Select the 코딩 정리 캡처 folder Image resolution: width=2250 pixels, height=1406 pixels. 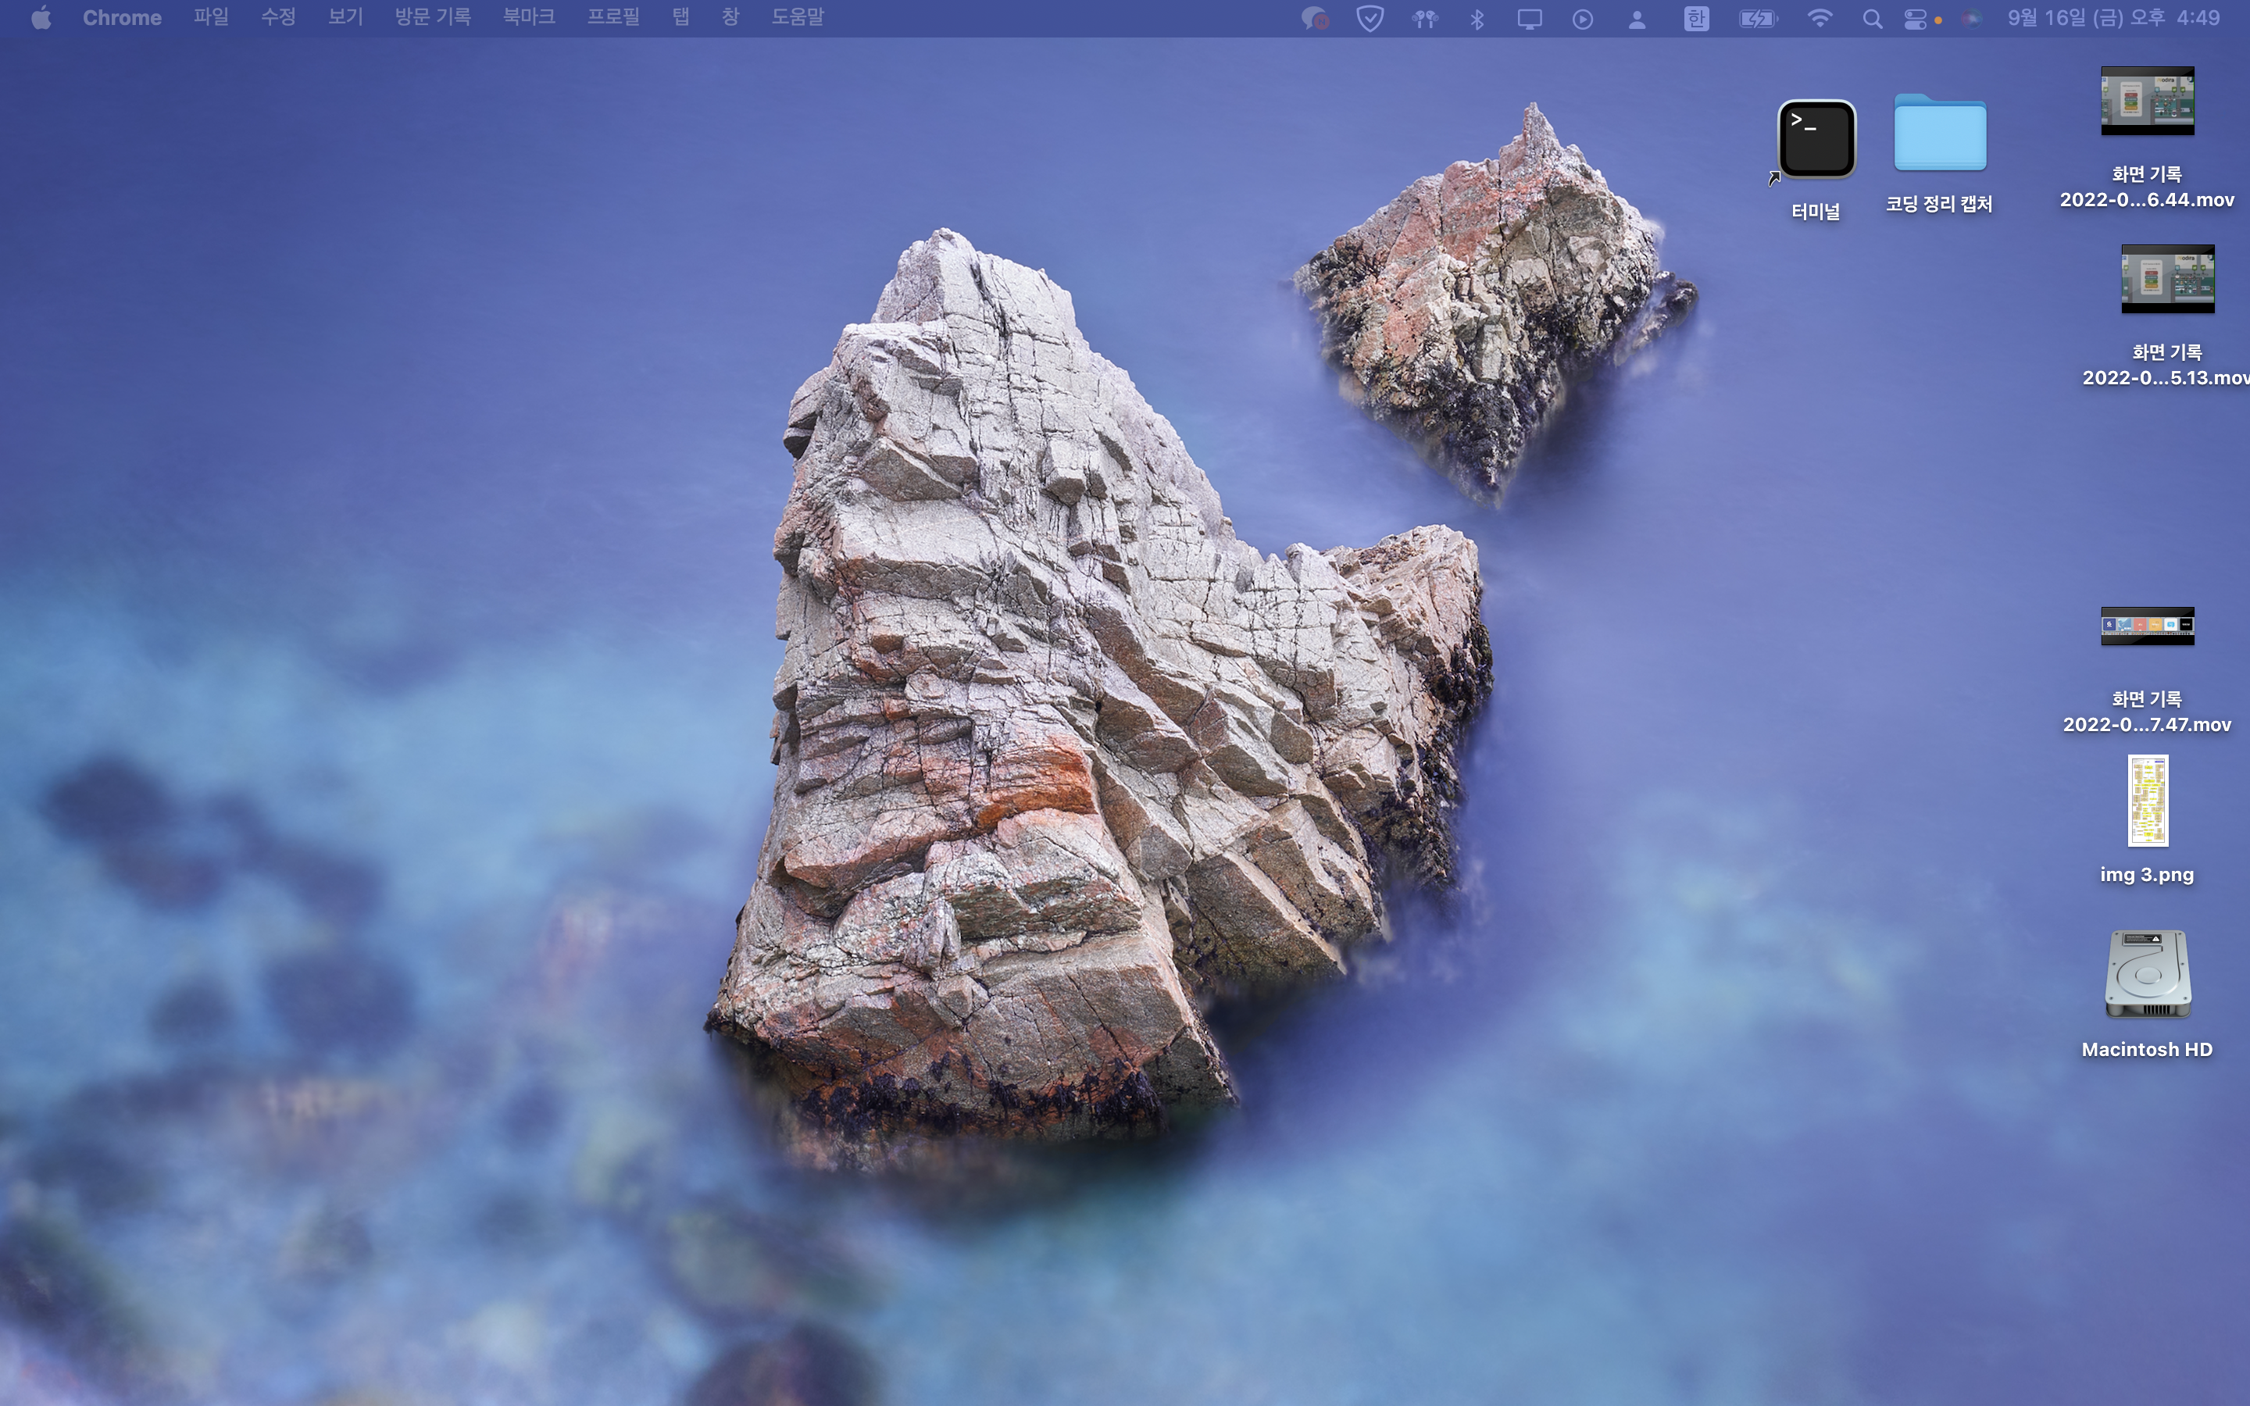click(x=1940, y=135)
